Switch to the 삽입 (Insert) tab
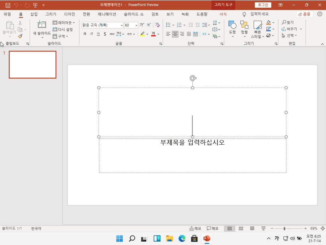The width and height of the screenshot is (326, 245). click(34, 14)
